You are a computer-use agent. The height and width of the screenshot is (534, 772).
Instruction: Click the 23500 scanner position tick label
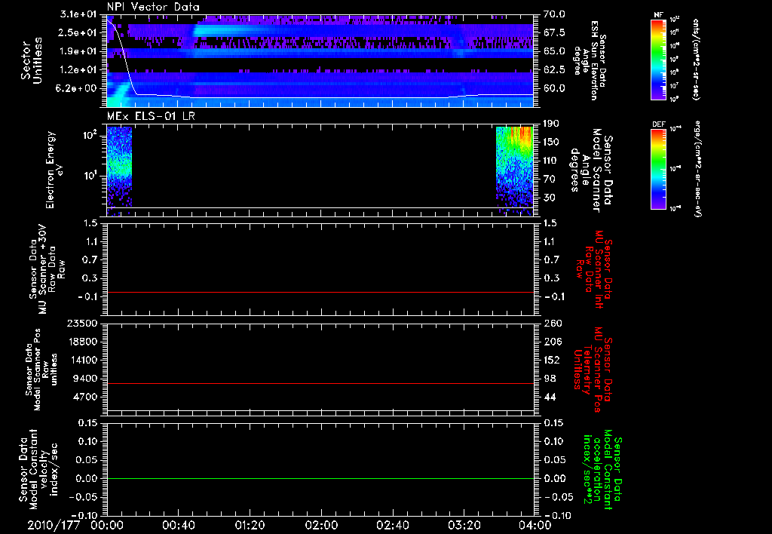82,323
